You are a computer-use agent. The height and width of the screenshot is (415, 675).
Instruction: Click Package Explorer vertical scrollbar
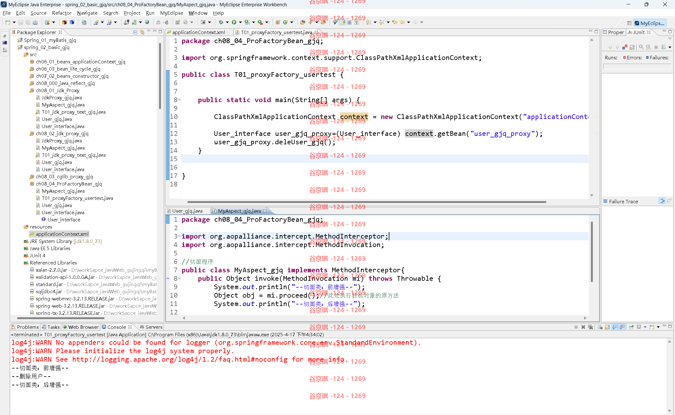coord(160,76)
